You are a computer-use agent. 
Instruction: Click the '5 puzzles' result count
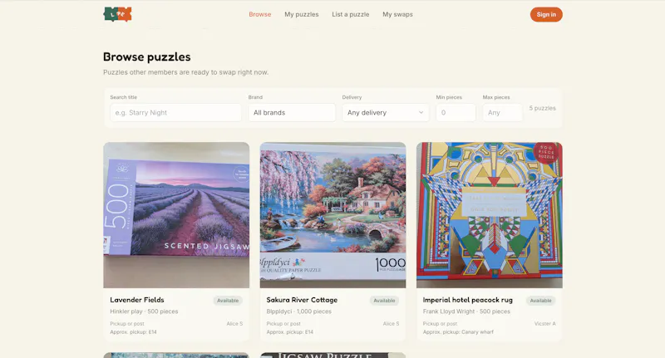coord(543,108)
